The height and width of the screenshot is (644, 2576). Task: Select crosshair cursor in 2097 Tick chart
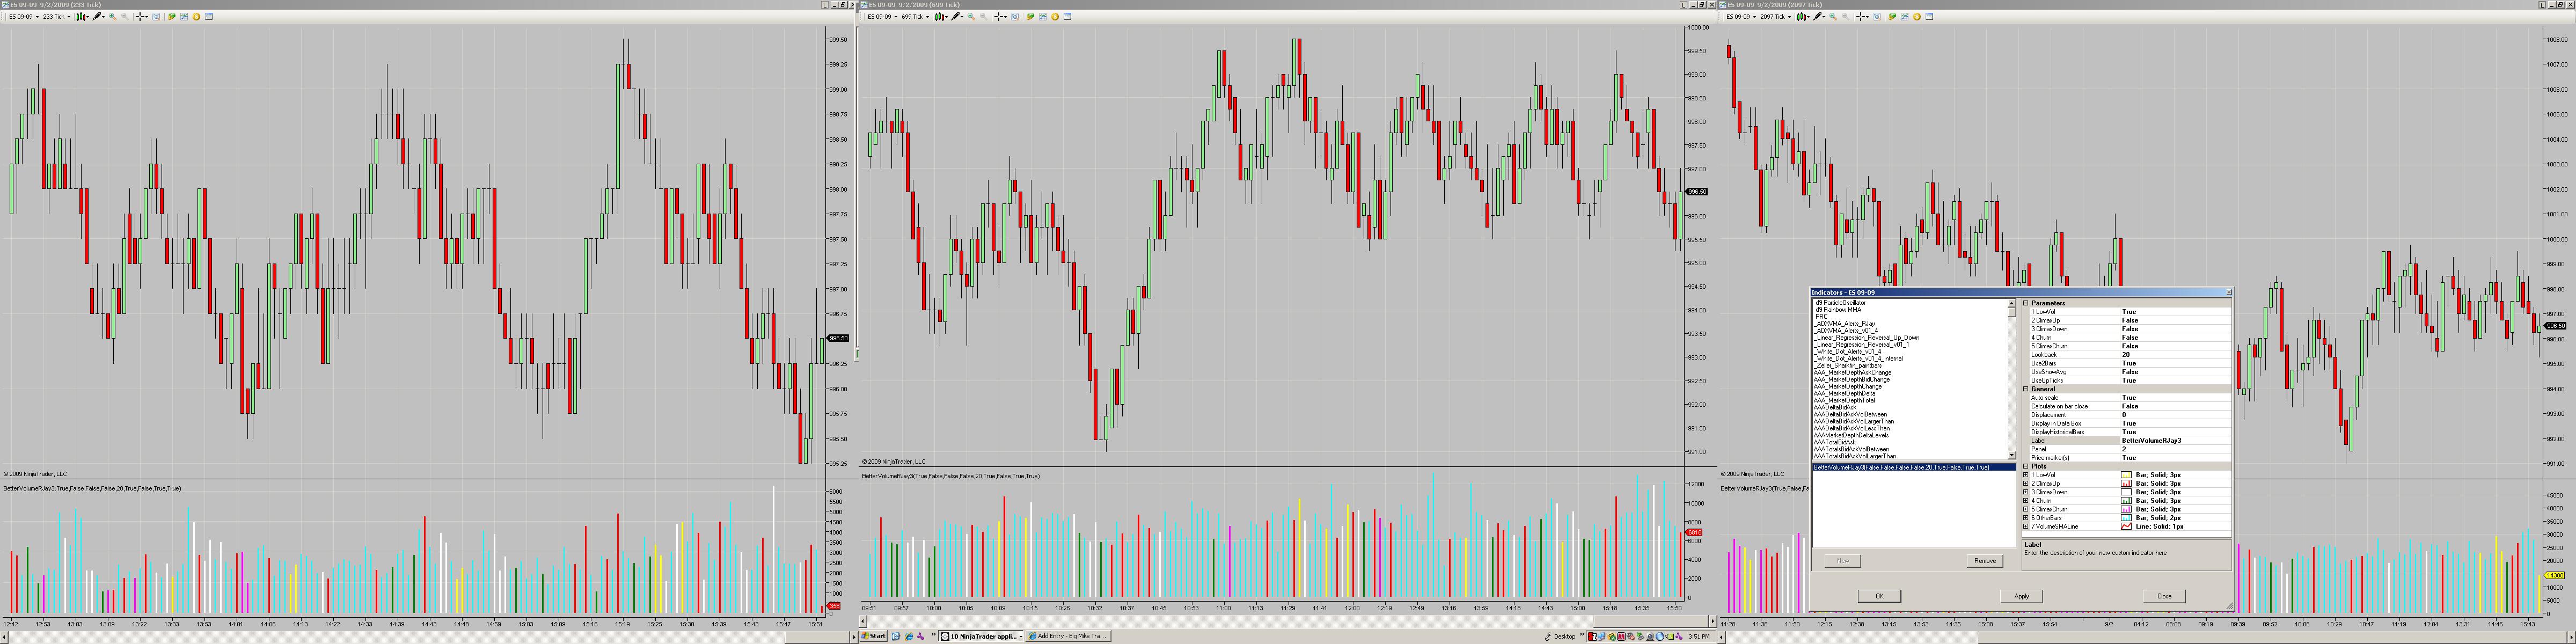pyautogui.click(x=1862, y=17)
